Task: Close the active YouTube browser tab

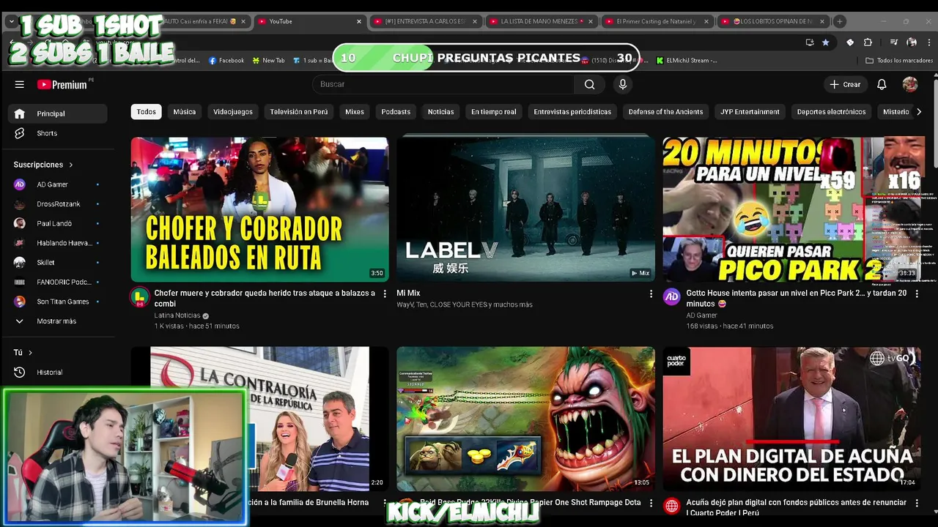Action: (359, 21)
